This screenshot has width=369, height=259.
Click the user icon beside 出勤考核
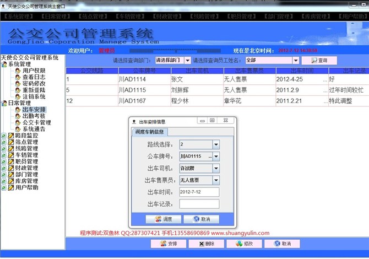(18, 116)
